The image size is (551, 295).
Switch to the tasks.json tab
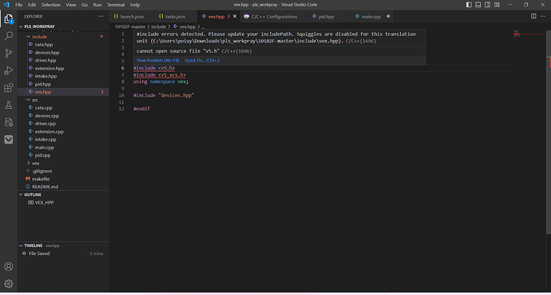click(175, 17)
